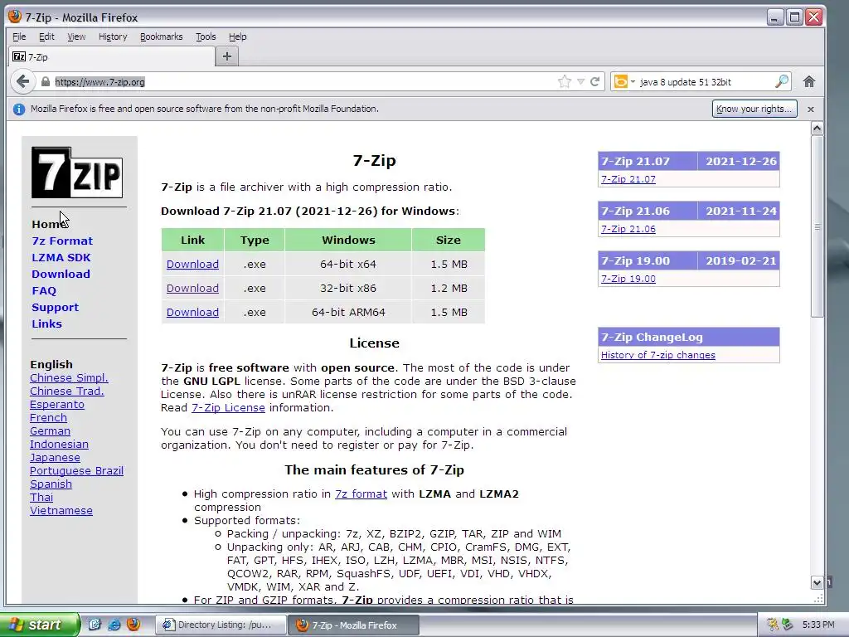
Task: Switch site language to Thai
Action: (x=41, y=498)
